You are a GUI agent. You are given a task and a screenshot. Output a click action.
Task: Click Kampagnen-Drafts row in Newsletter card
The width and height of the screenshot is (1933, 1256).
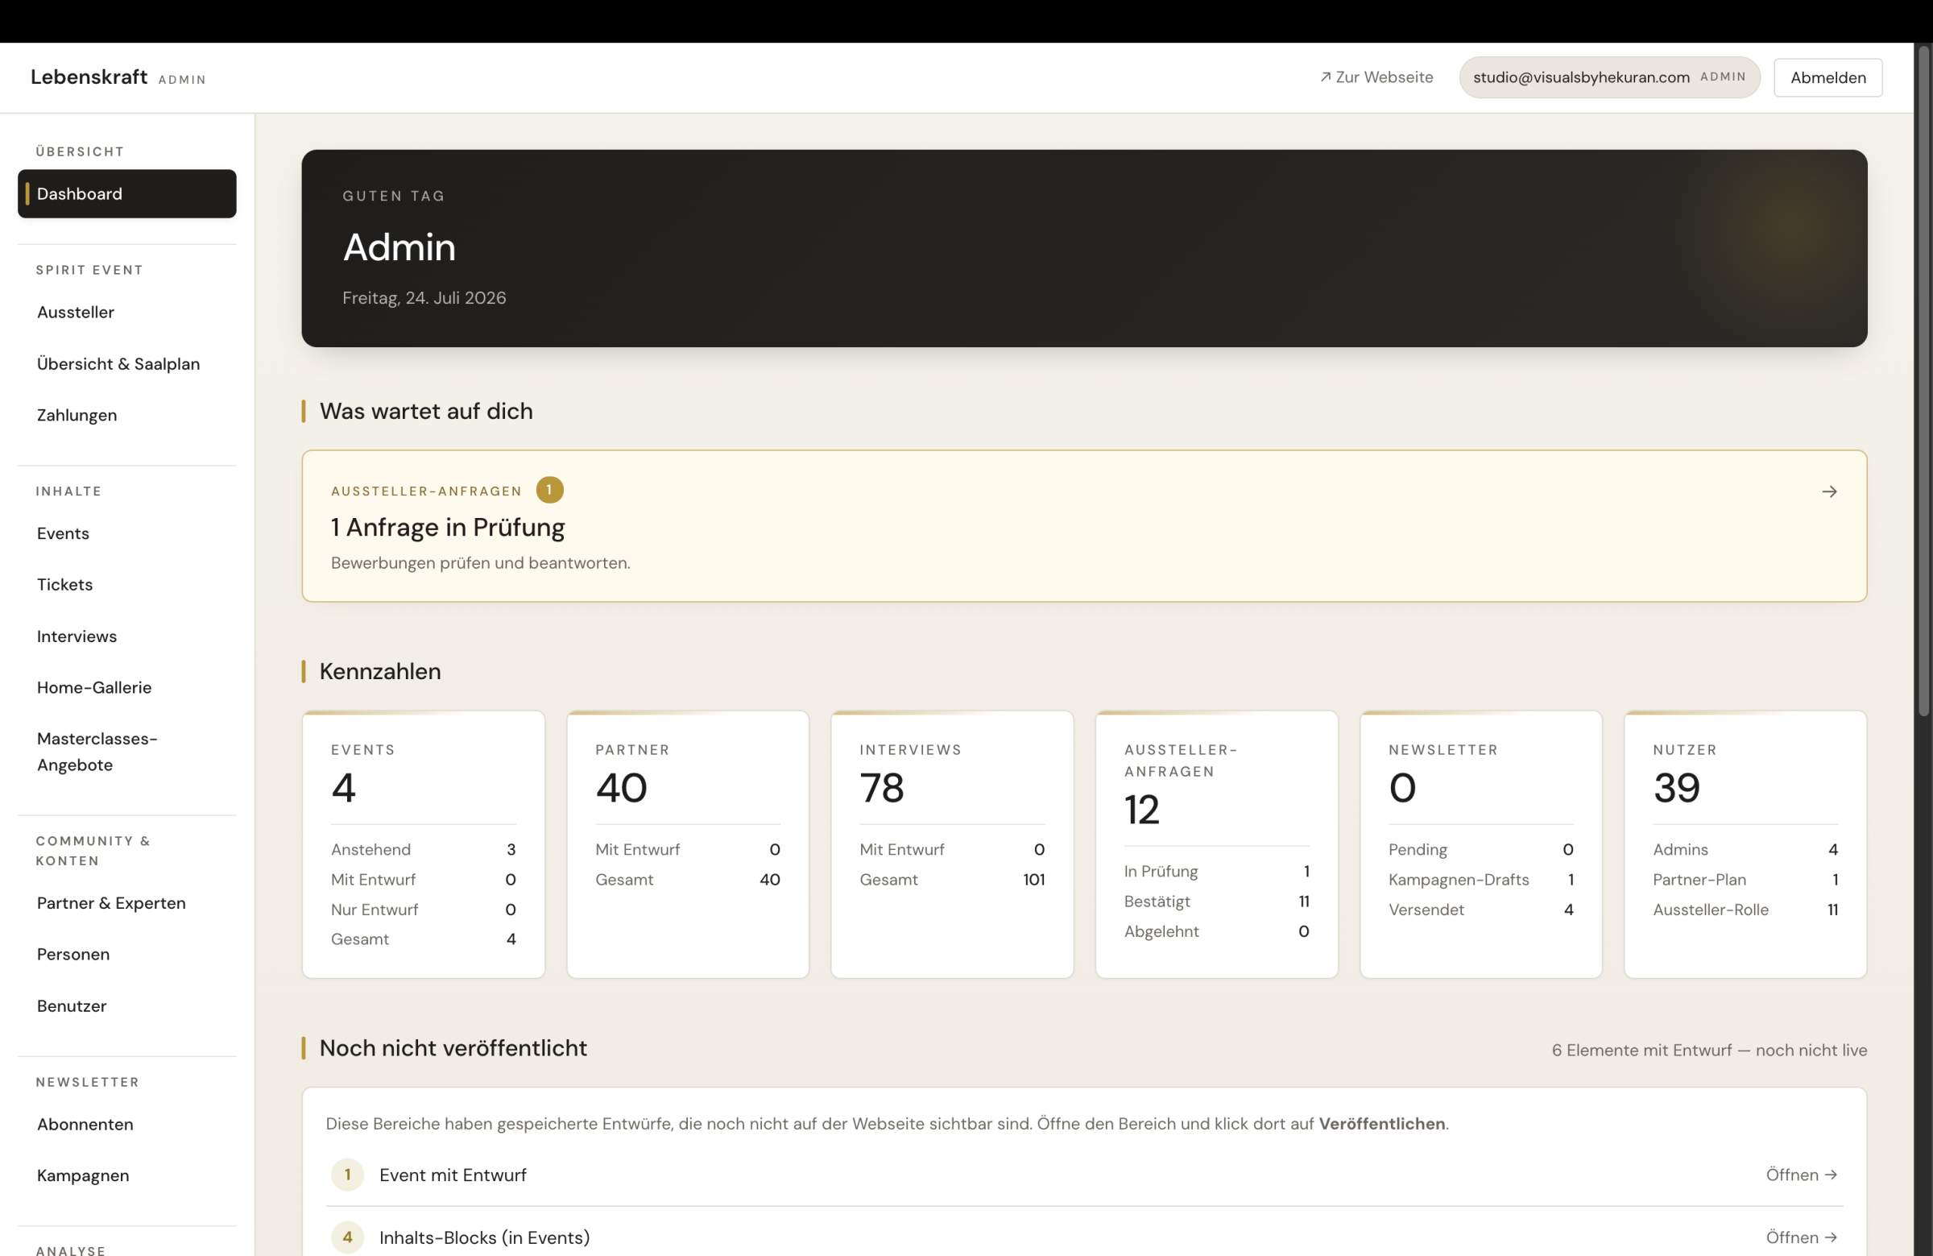coord(1480,880)
